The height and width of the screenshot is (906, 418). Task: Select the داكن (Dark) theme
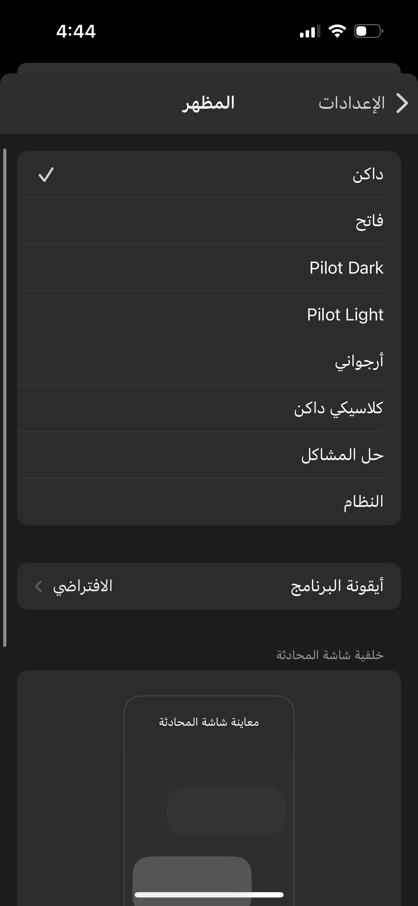[367, 175]
